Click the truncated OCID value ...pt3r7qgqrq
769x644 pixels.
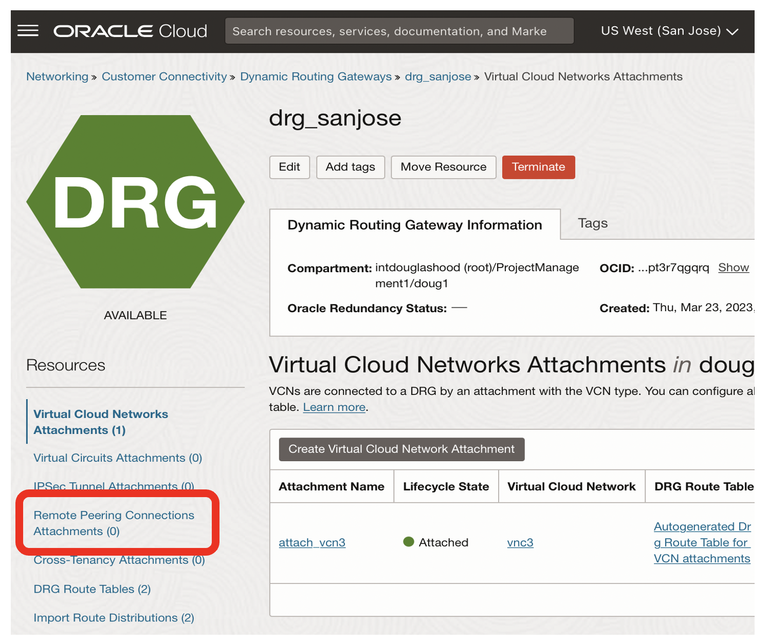673,268
